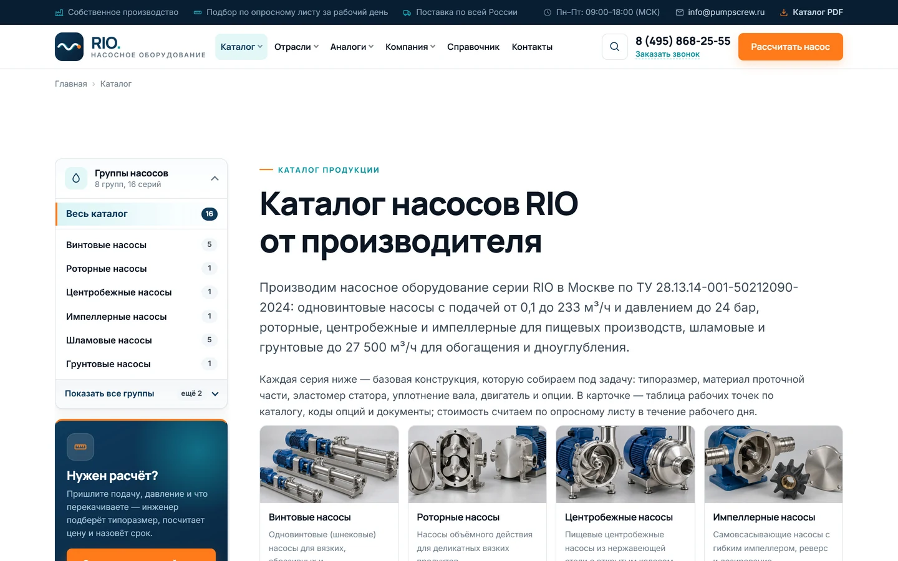This screenshot has height=561, width=898.
Task: Select Винтовые насосы in the sidebar list
Action: point(142,245)
